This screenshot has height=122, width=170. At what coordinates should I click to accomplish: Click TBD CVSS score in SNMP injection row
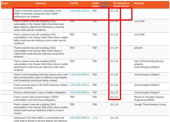(95, 11)
